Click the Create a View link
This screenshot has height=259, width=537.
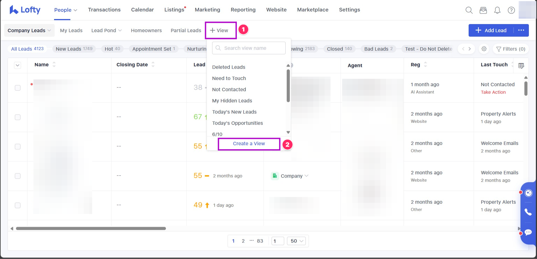pyautogui.click(x=249, y=143)
